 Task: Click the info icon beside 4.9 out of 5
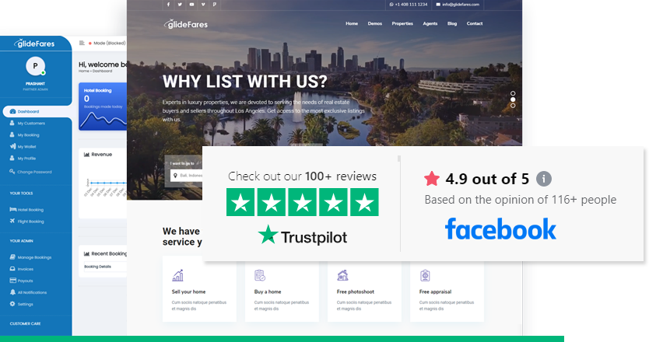[543, 179]
